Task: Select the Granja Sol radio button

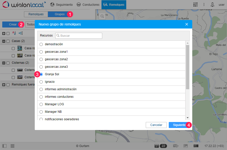Action: pos(41,74)
